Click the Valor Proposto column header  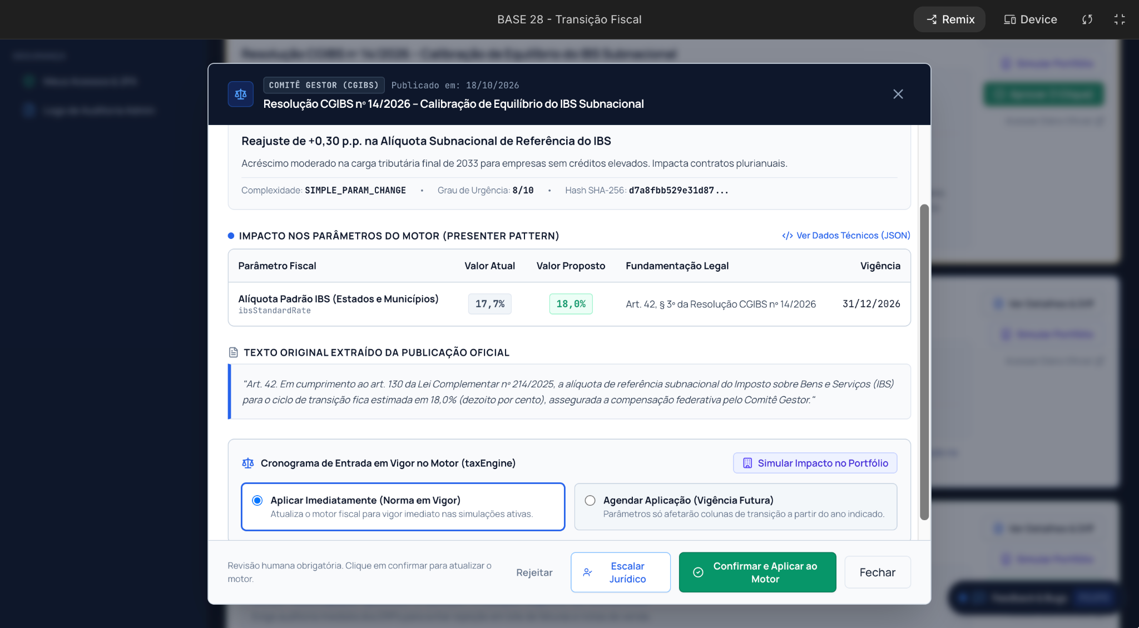tap(571, 266)
